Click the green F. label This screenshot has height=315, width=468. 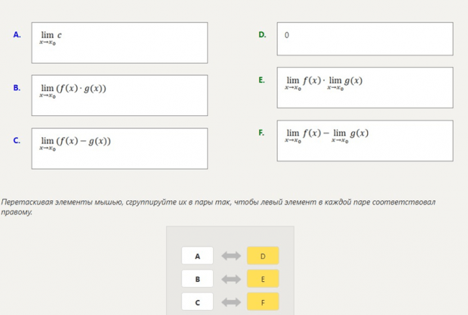click(x=261, y=133)
